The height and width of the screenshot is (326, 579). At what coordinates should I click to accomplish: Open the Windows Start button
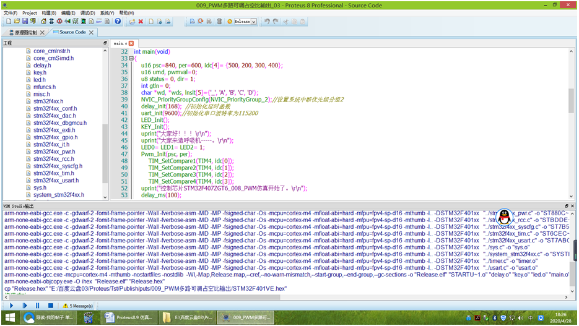click(x=10, y=317)
